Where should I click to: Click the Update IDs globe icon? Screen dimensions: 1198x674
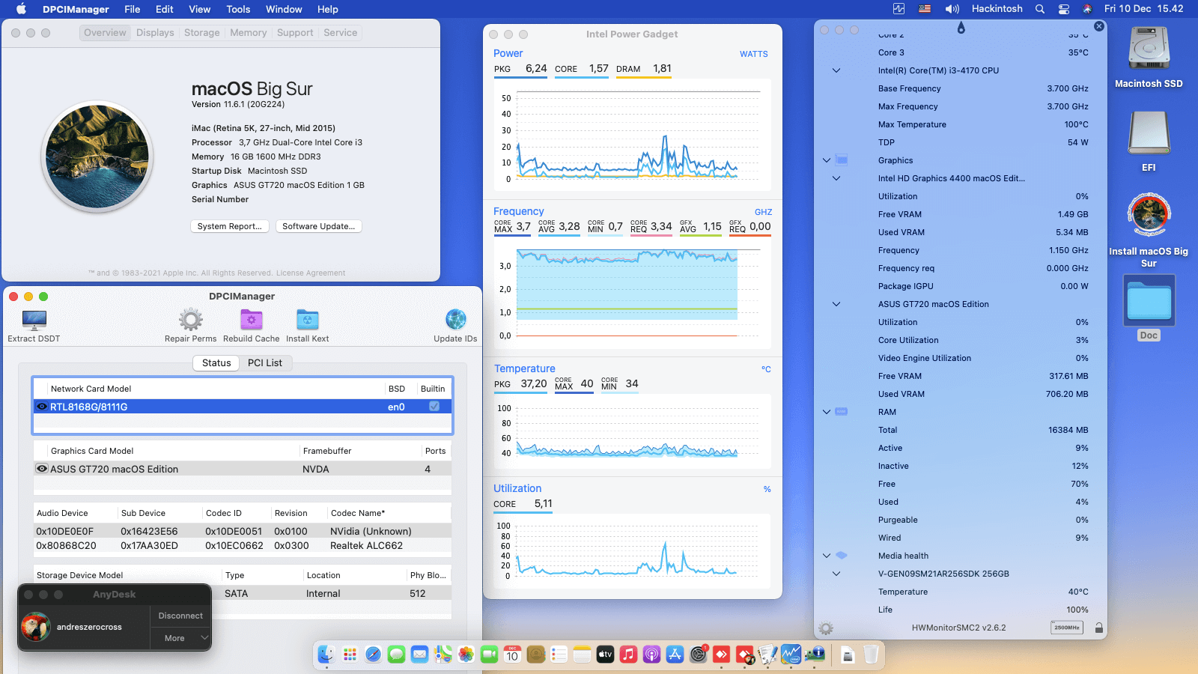455,320
